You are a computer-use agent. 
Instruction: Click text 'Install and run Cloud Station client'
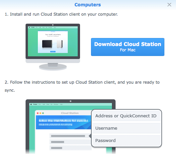[45, 14]
